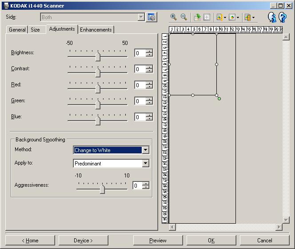Click the Red slider thumb
Image resolution: width=295 pixels, height=249 pixels.
(x=98, y=89)
